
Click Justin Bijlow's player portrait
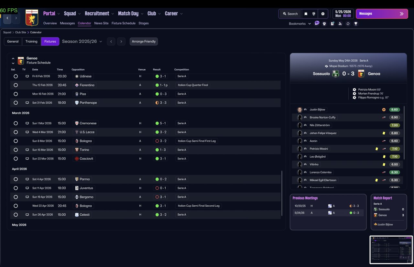[x=300, y=109]
